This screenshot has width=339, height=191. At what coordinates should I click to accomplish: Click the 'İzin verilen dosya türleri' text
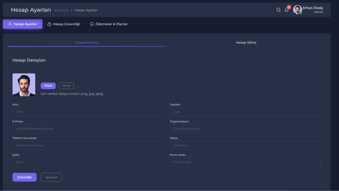click(x=72, y=94)
